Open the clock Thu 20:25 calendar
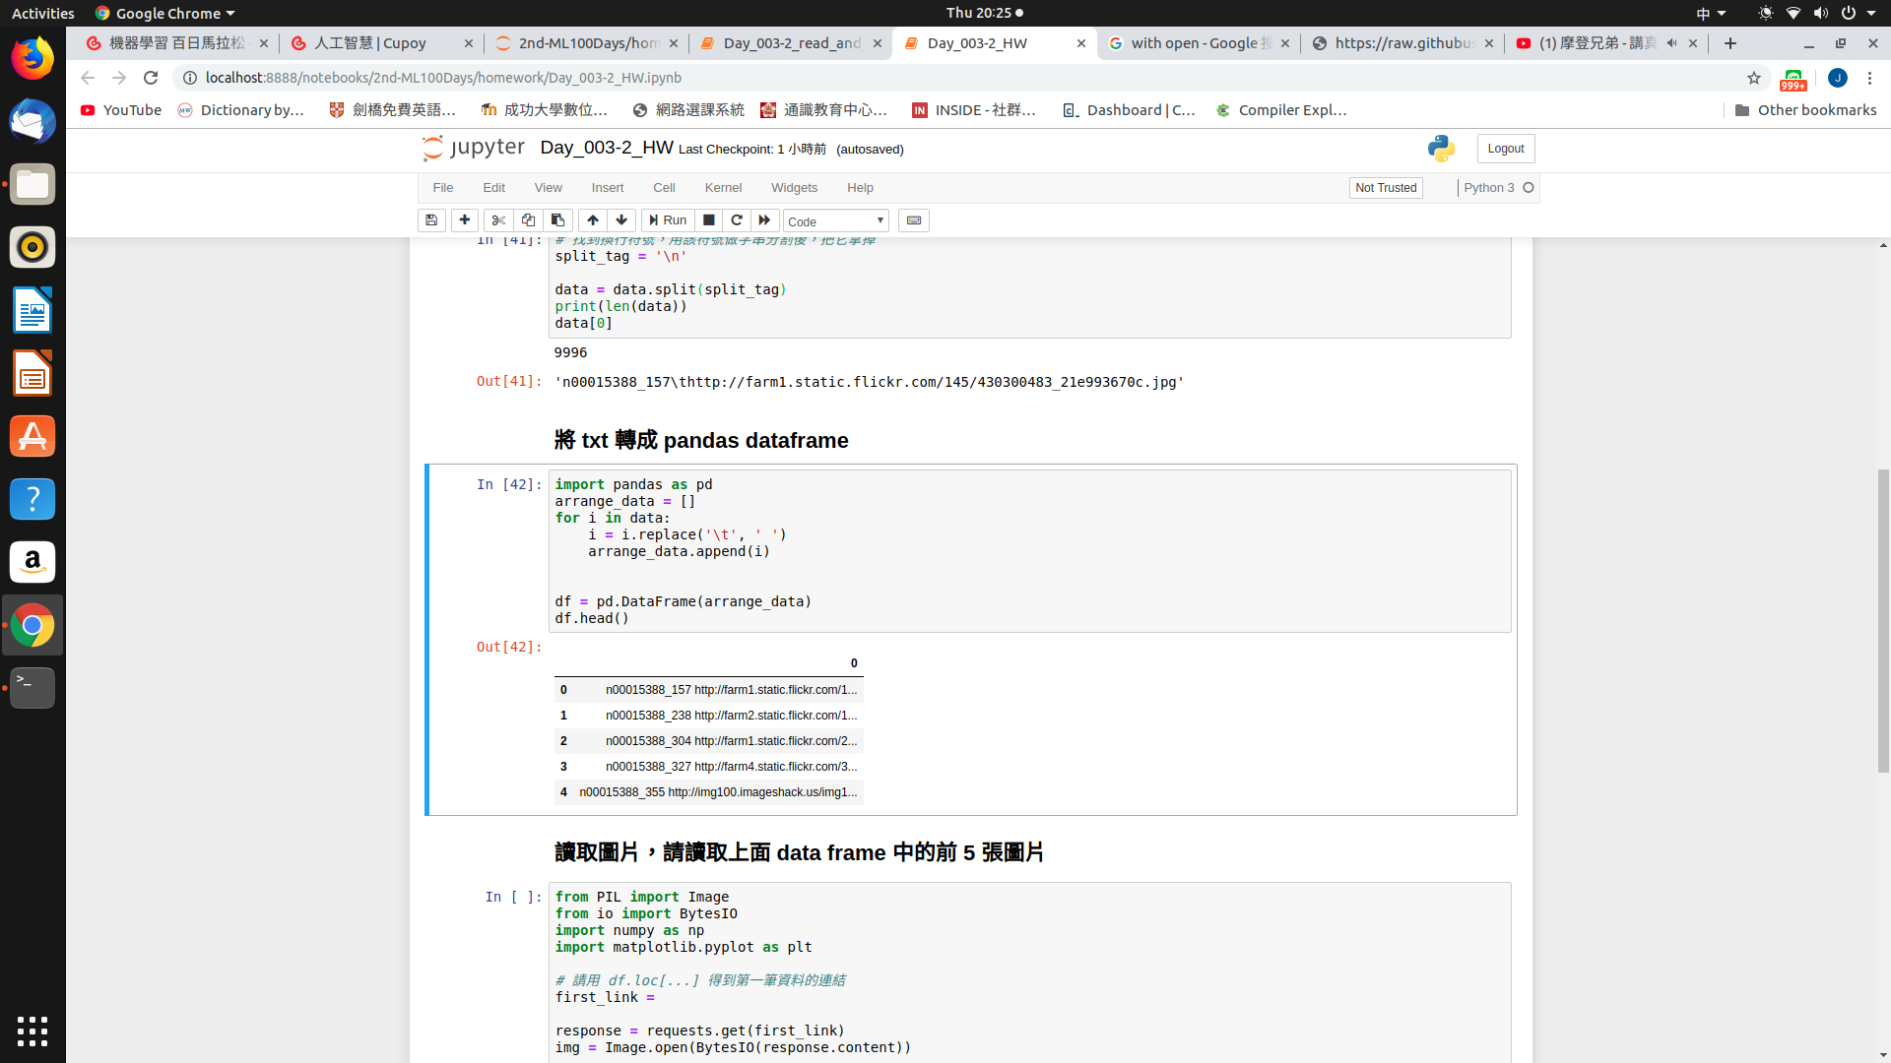This screenshot has height=1063, width=1891. [984, 13]
